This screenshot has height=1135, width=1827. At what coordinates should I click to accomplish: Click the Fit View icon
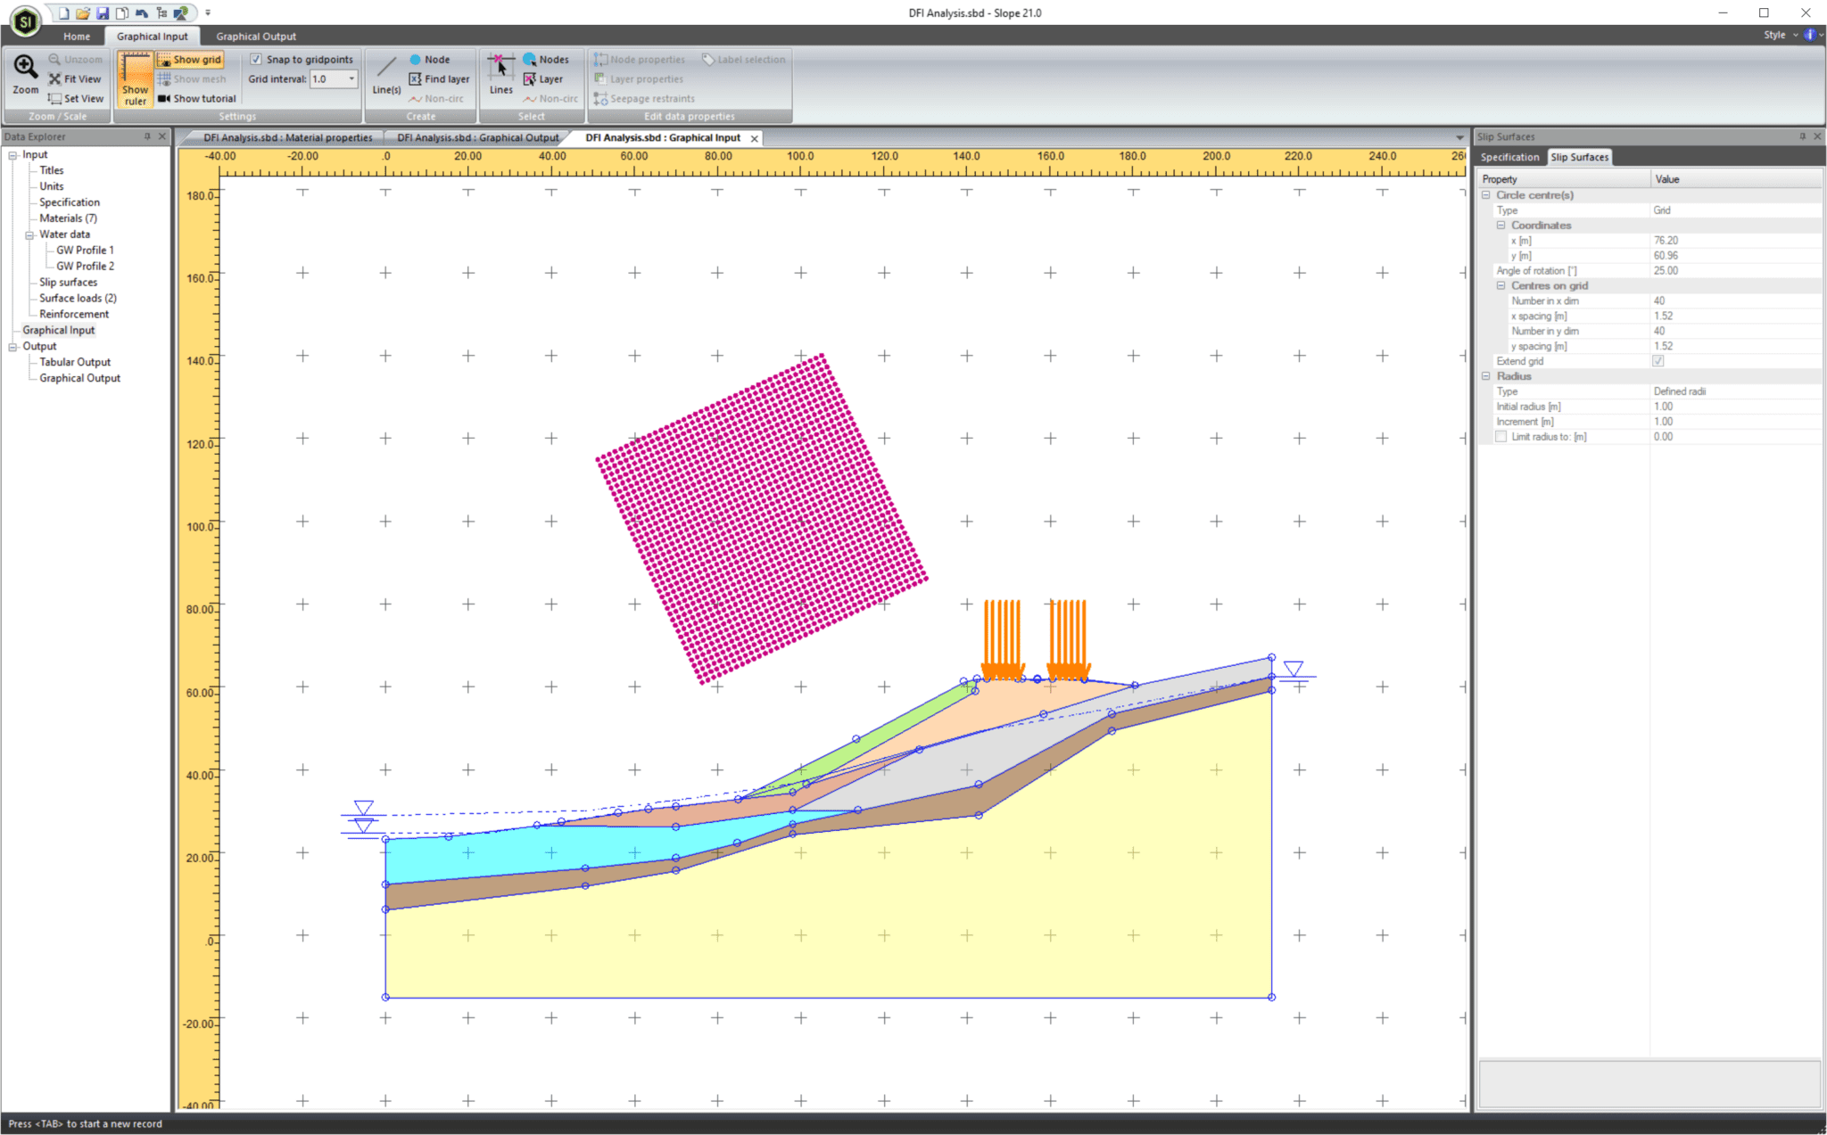76,78
